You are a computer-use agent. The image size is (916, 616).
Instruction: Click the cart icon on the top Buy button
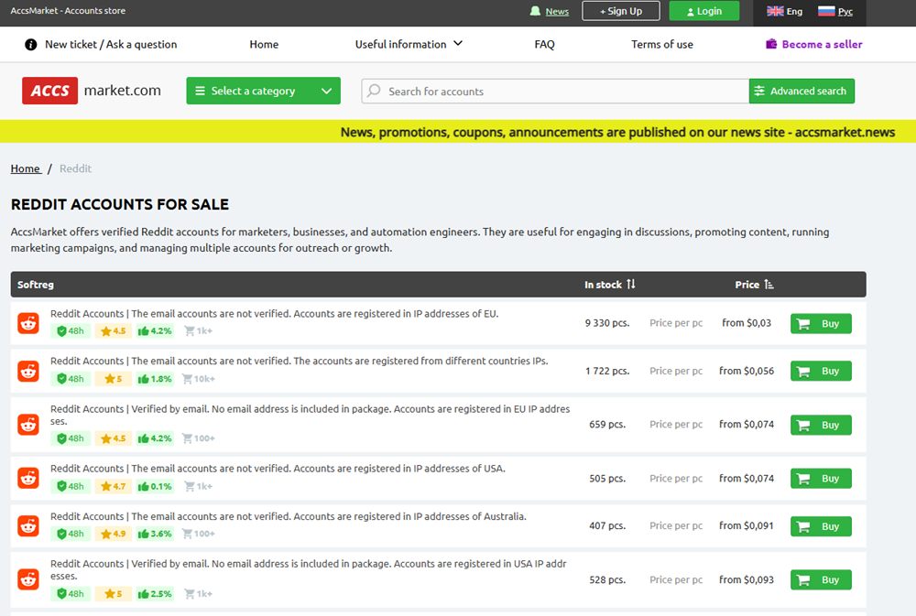[804, 323]
